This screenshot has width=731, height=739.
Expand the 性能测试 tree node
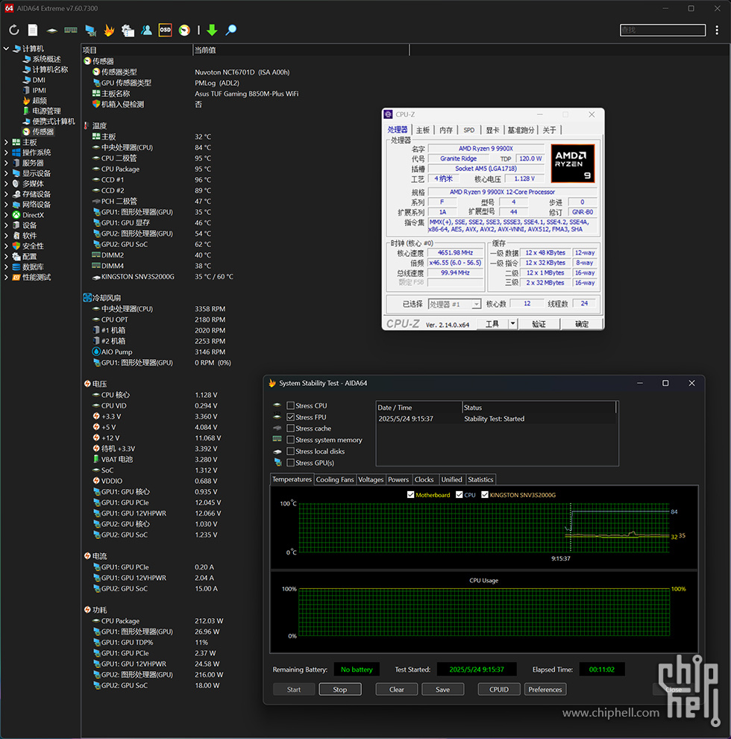tap(6, 277)
